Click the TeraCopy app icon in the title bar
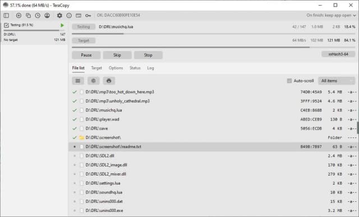 (6, 5)
